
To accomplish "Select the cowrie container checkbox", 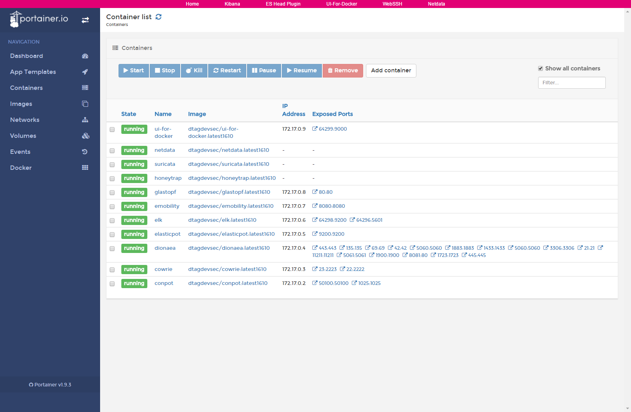I will [112, 270].
